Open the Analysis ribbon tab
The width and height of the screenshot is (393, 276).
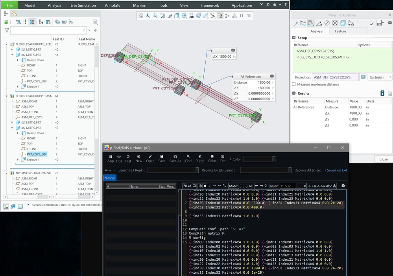pyautogui.click(x=54, y=5)
